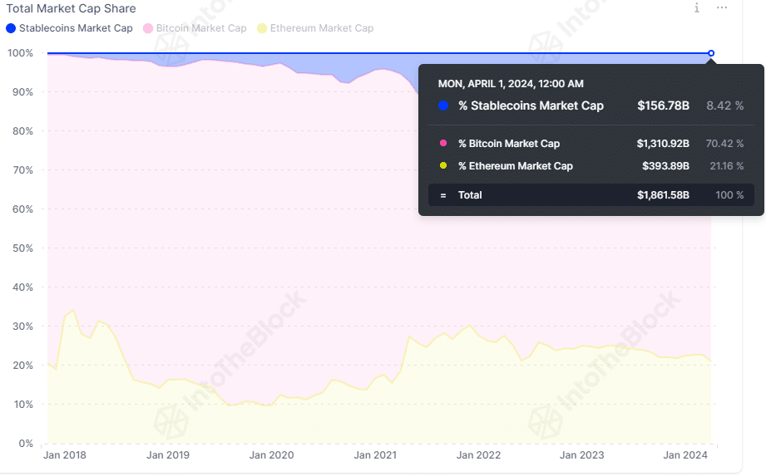Click the pink Bitcoin dot in tooltip
Image resolution: width=766 pixels, height=476 pixels.
click(443, 144)
